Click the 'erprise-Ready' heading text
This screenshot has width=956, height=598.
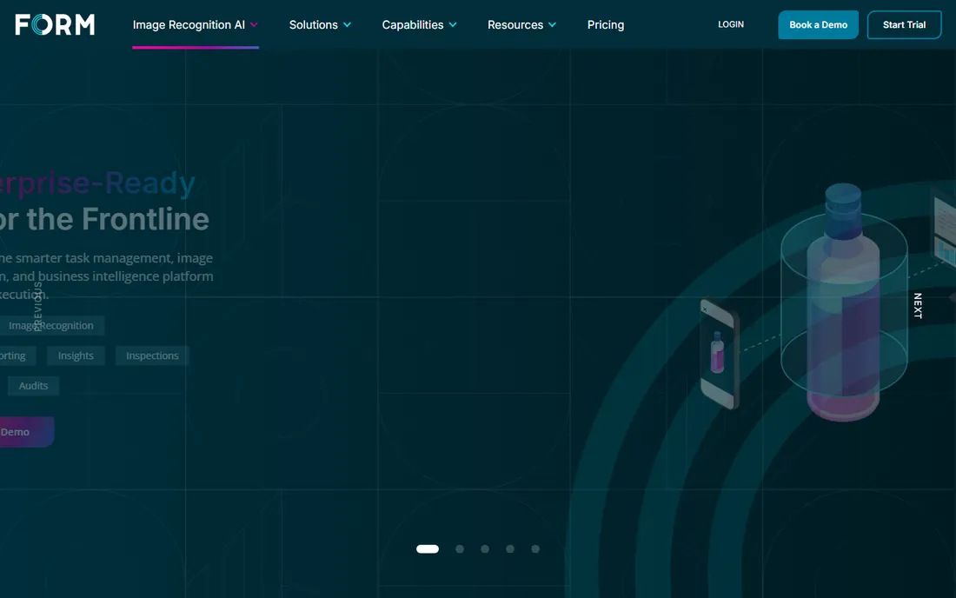97,183
